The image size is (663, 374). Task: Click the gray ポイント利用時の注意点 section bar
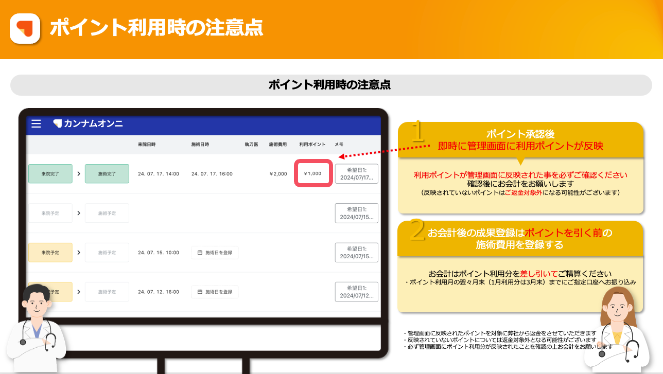331,85
